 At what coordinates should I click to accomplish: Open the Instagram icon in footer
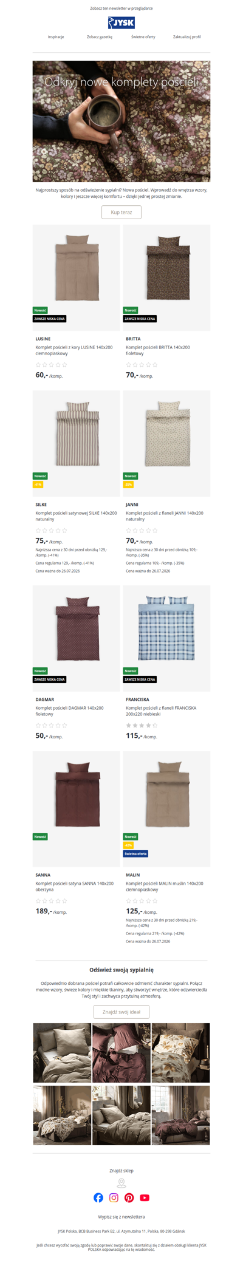pyautogui.click(x=114, y=1197)
